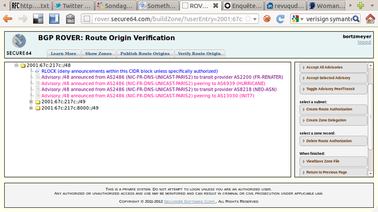378x212 pixels.
Task: Open the Publish Route Origins tab
Action: (x=145, y=53)
